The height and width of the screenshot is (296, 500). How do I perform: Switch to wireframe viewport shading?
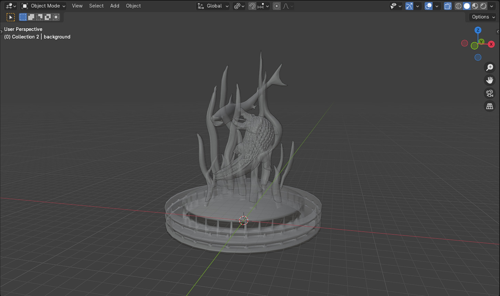458,6
